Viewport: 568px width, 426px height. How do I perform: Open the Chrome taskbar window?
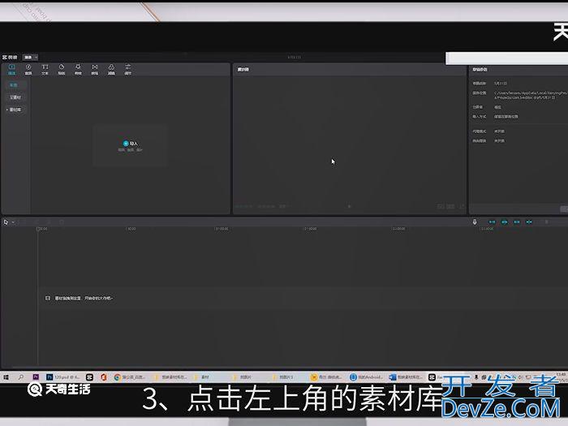point(130,377)
